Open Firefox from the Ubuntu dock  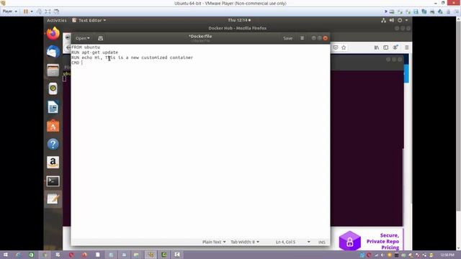pos(53,34)
